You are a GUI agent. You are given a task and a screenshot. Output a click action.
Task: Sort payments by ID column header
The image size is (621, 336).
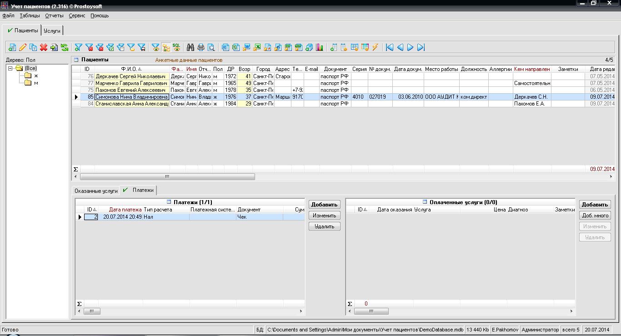(x=91, y=210)
